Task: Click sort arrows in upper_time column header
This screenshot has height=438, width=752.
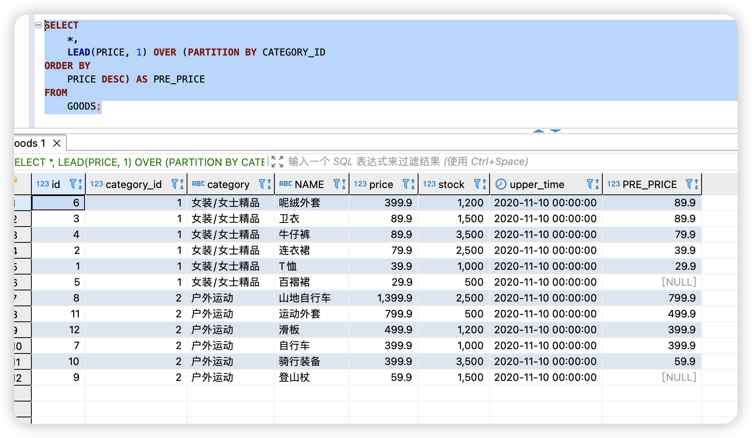Action: pos(597,184)
